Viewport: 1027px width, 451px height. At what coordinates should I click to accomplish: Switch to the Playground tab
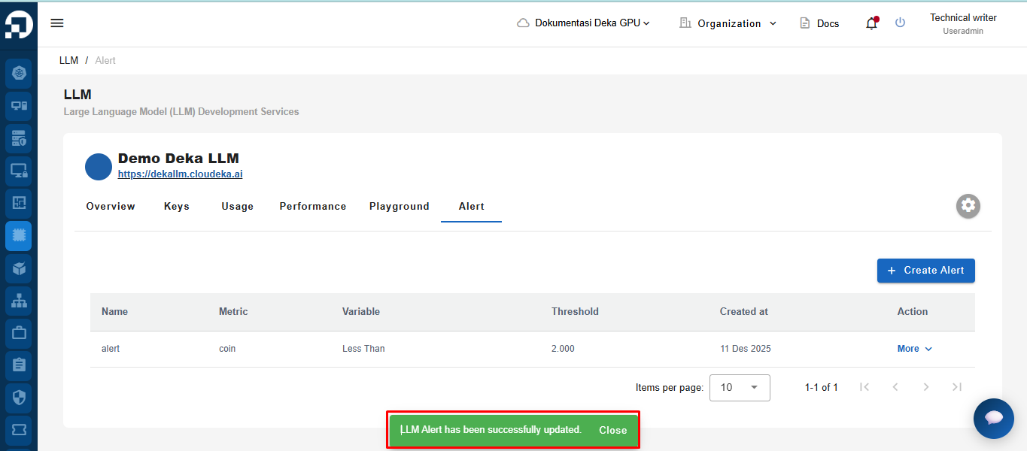[400, 207]
